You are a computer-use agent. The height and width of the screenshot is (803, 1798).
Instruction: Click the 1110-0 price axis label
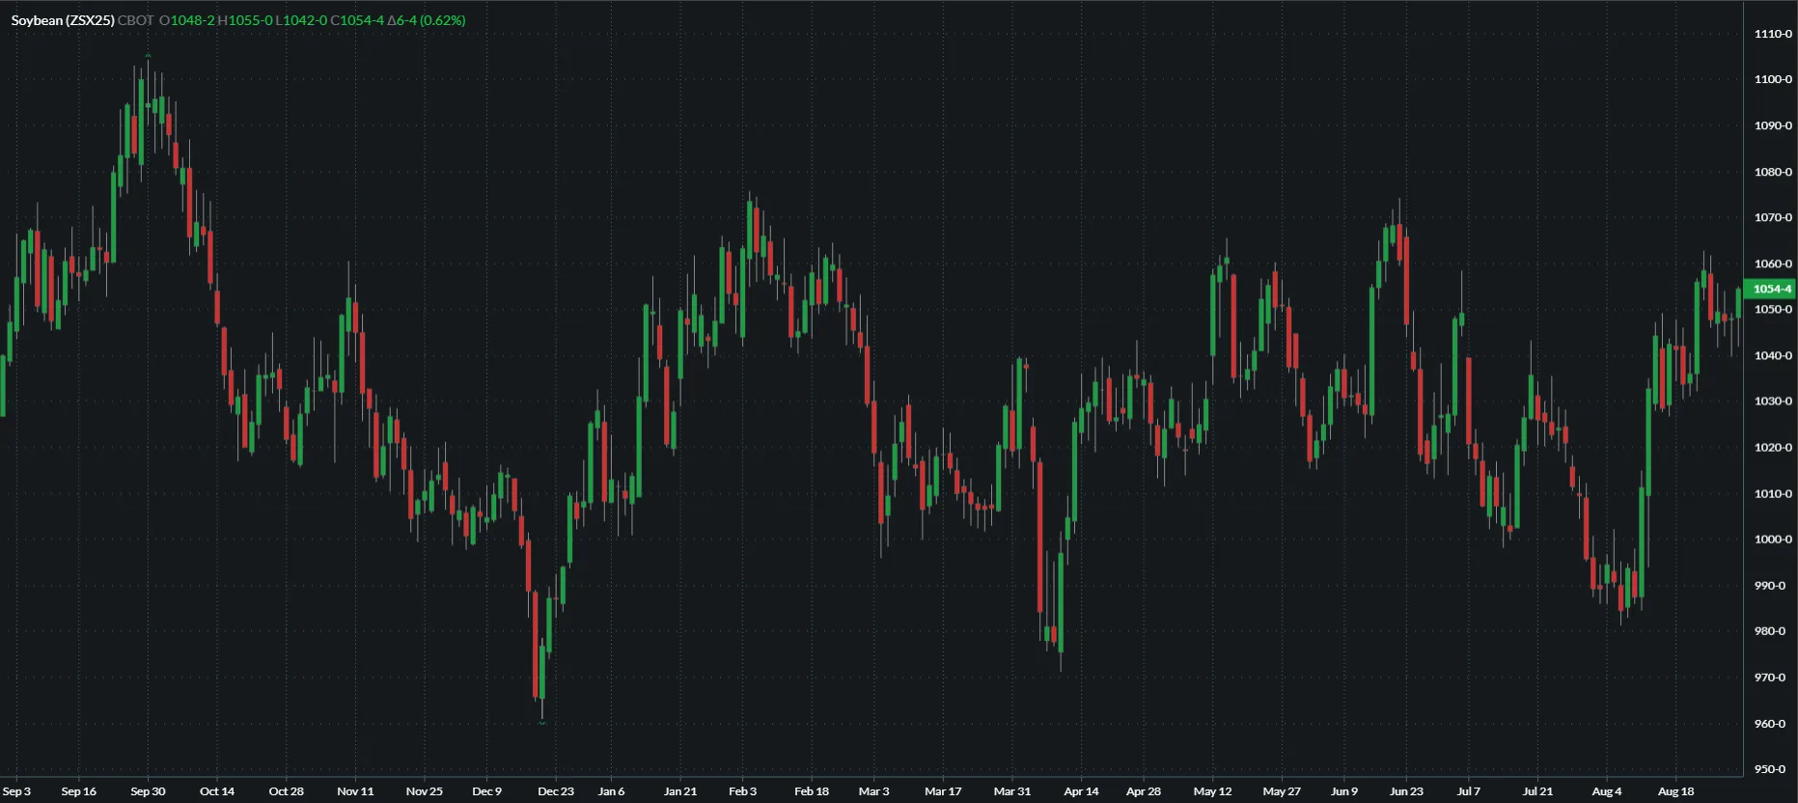pyautogui.click(x=1772, y=34)
